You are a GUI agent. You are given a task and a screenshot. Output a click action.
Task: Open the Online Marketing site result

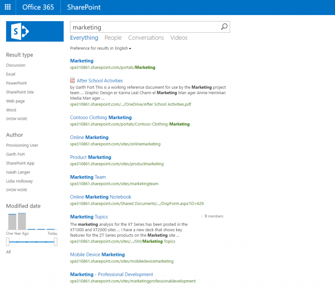(x=89, y=137)
